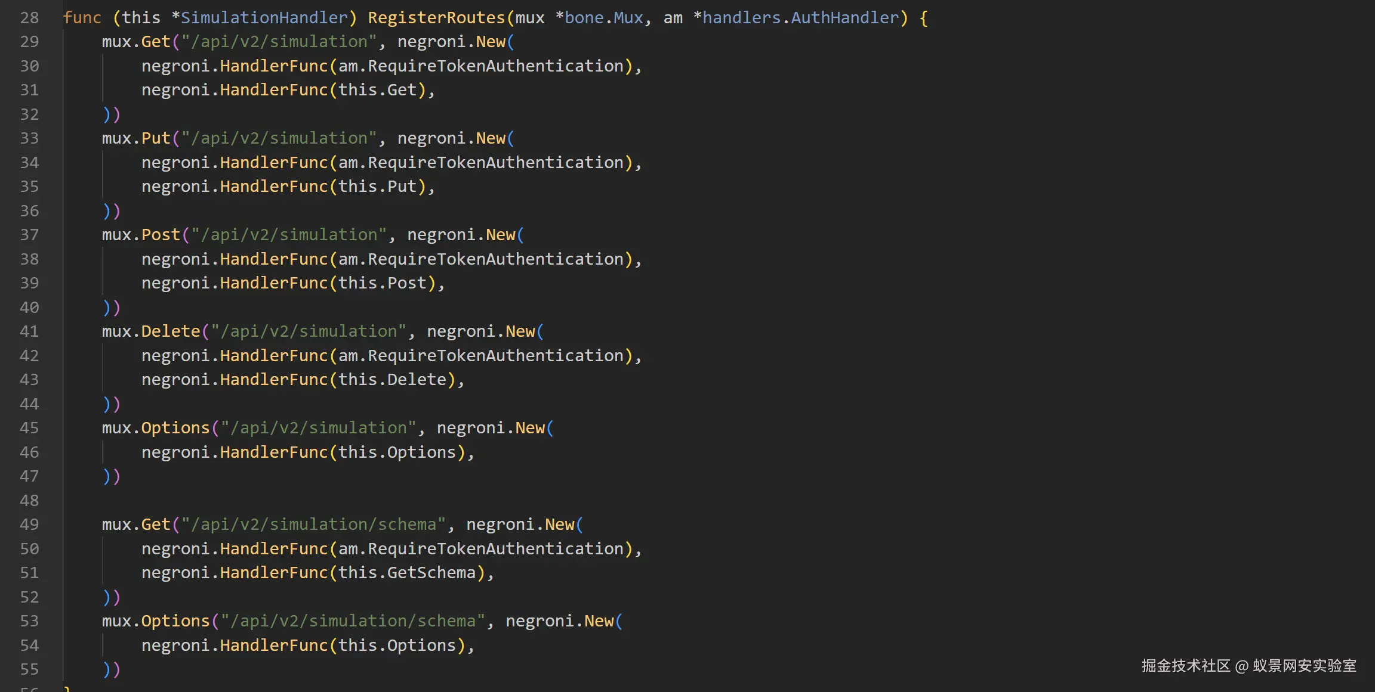Viewport: 1375px width, 692px height.
Task: Click "/api/v2/simulation/schema" string on line 49
Action: click(313, 525)
